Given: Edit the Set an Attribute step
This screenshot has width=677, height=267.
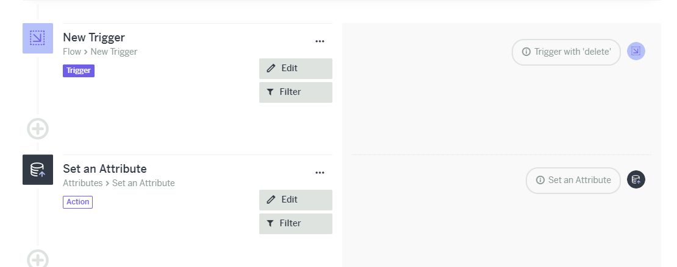Looking at the screenshot, I should click(x=296, y=200).
